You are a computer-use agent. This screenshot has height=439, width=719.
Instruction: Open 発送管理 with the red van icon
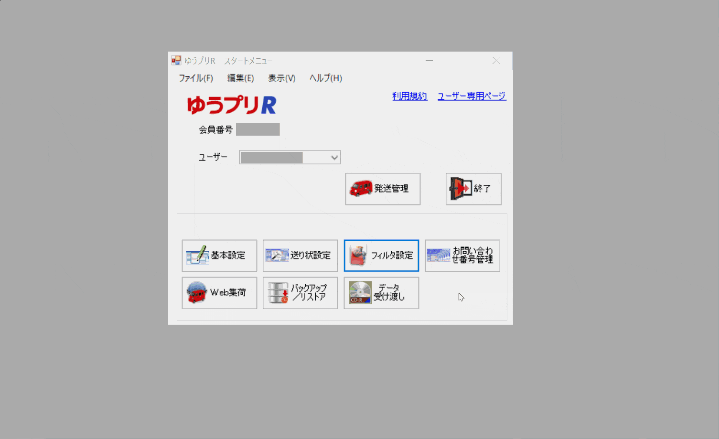(383, 189)
